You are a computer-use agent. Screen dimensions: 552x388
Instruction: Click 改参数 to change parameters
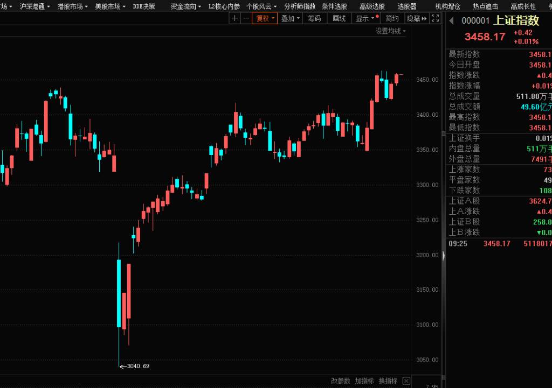[341, 381]
